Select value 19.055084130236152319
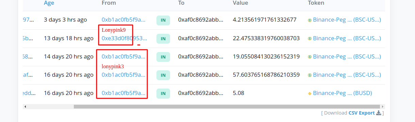This screenshot has height=122, width=415. (266, 56)
